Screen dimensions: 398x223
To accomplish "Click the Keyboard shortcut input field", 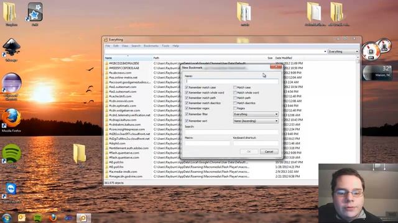I will tap(256, 143).
